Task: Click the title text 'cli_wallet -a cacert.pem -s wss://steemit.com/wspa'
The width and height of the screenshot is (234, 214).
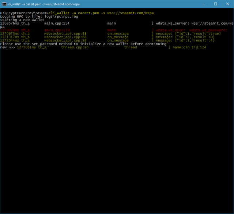Action: (x=44, y=4)
